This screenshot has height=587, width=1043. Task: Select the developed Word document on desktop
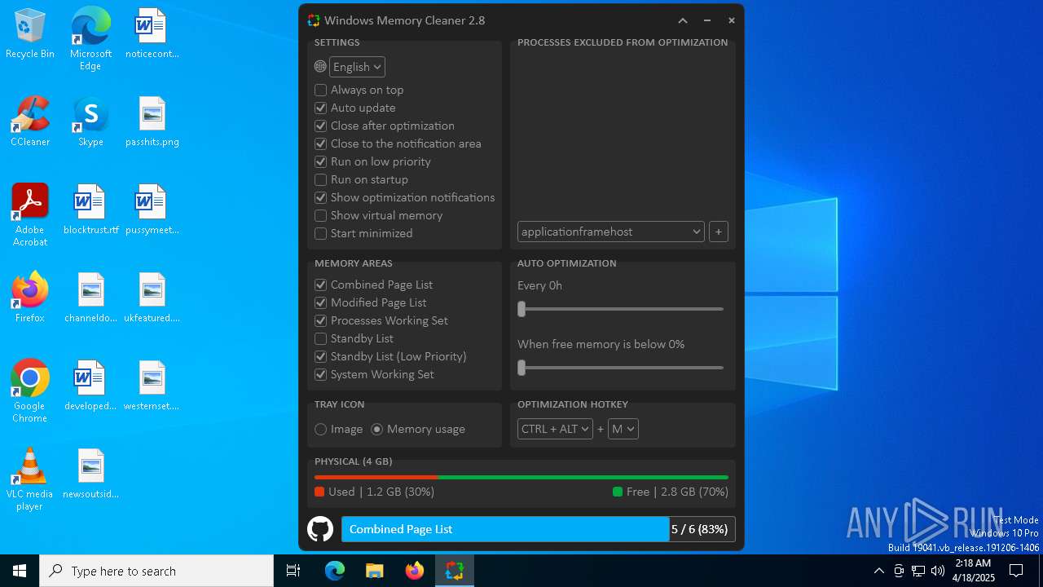coord(90,386)
